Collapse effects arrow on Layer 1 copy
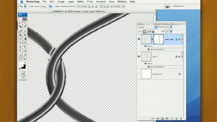Image resolution: width=217 pixels, height=122 pixels. pyautogui.click(x=182, y=39)
